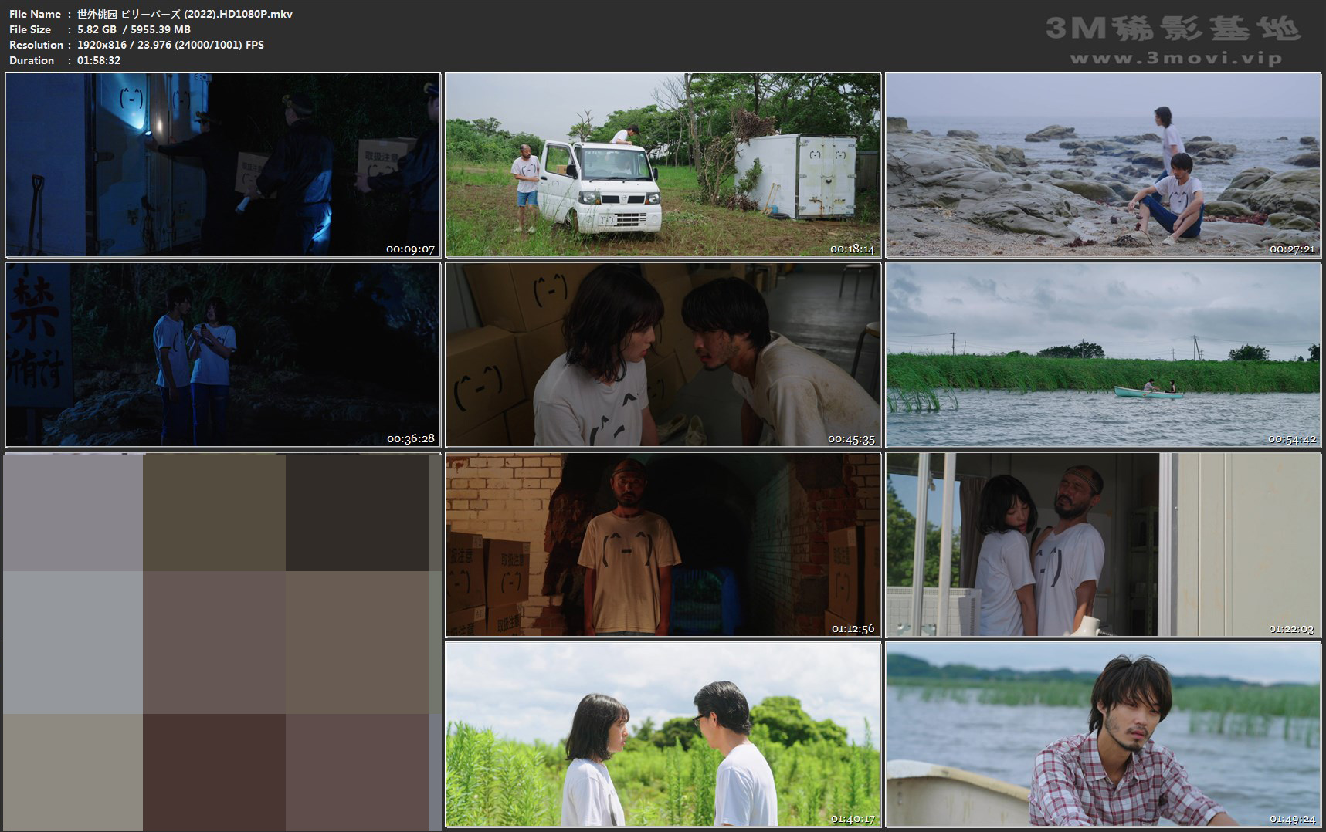This screenshot has height=832, width=1326.
Task: Open the night scene thumbnail at 00:36:28
Action: pos(222,354)
